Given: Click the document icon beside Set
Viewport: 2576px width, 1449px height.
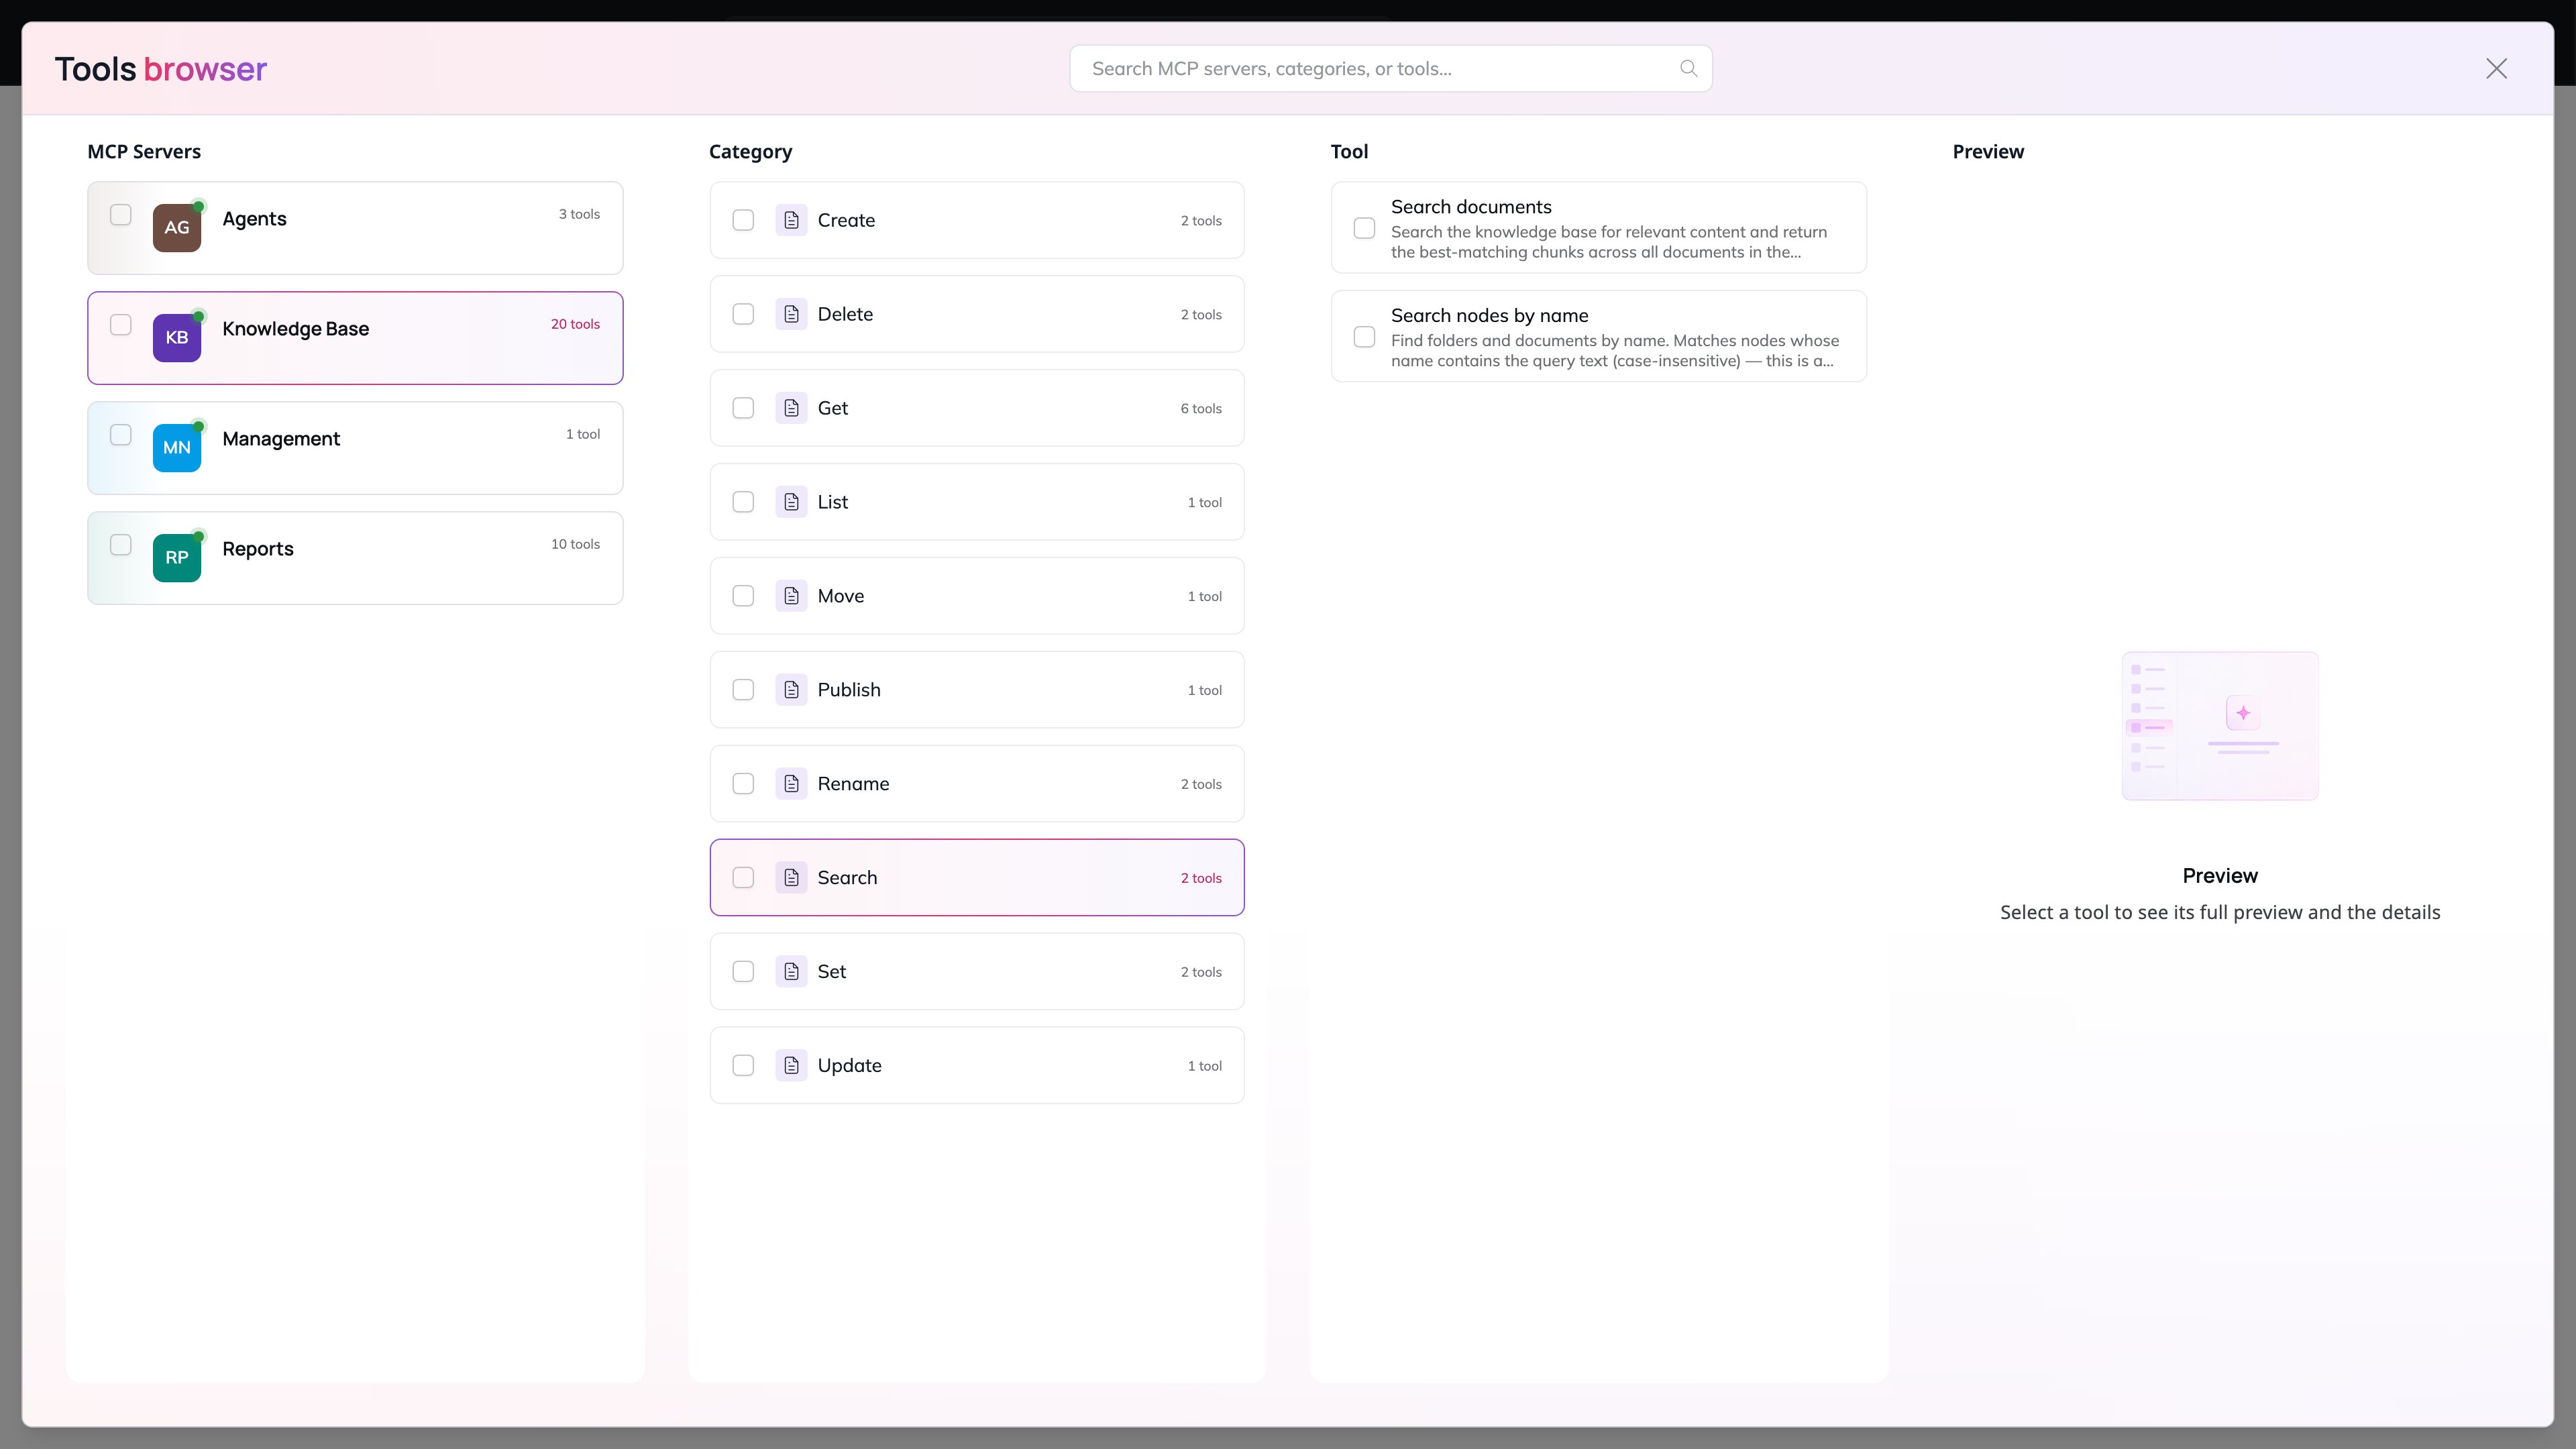Looking at the screenshot, I should coord(791,972).
